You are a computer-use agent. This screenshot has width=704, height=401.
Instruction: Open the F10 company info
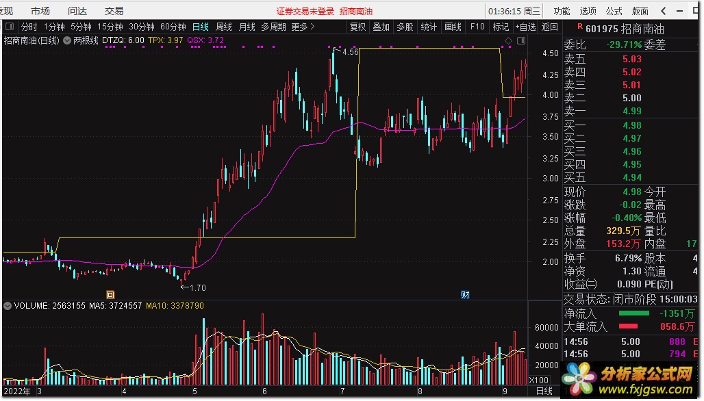point(477,27)
